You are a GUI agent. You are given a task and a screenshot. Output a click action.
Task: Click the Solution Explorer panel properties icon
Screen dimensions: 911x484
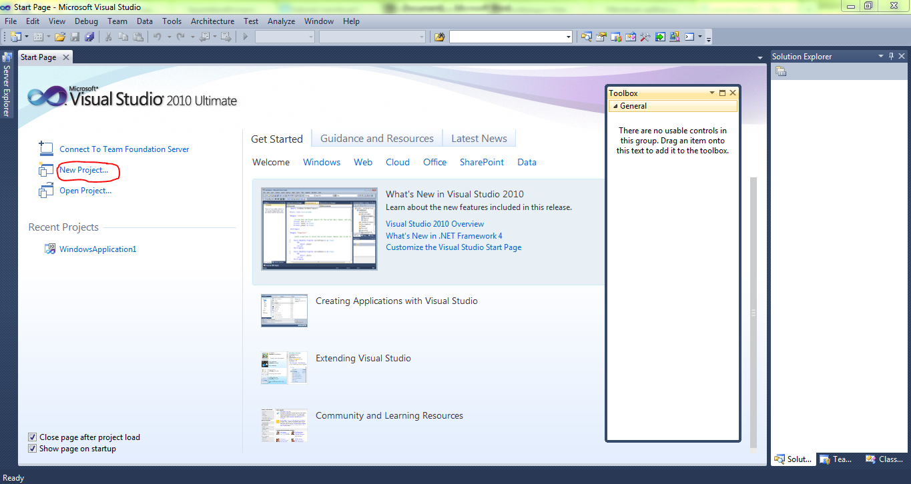pos(781,71)
